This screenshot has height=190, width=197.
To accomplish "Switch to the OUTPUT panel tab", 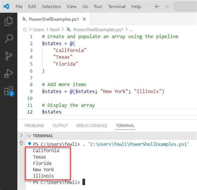I will tap(60, 126).
